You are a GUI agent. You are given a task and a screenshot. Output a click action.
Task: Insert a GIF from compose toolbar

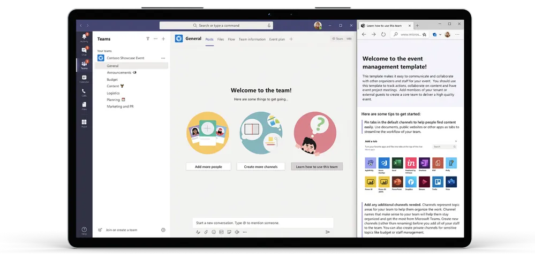(221, 232)
